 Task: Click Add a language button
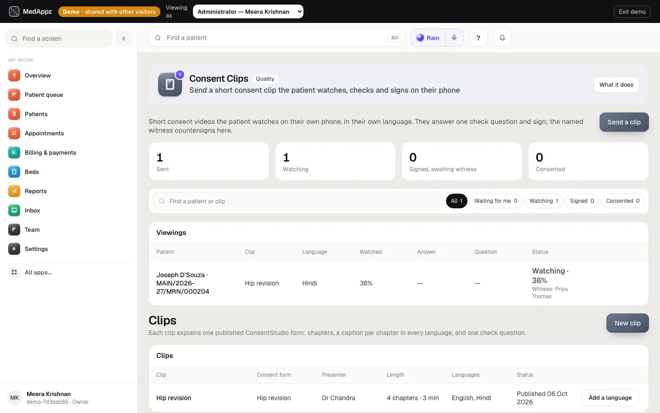point(610,398)
